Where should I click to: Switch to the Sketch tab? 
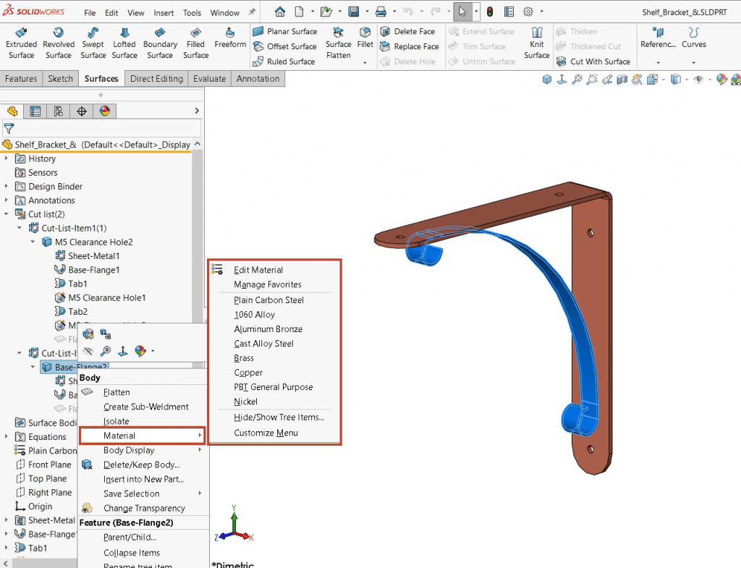[x=60, y=79]
